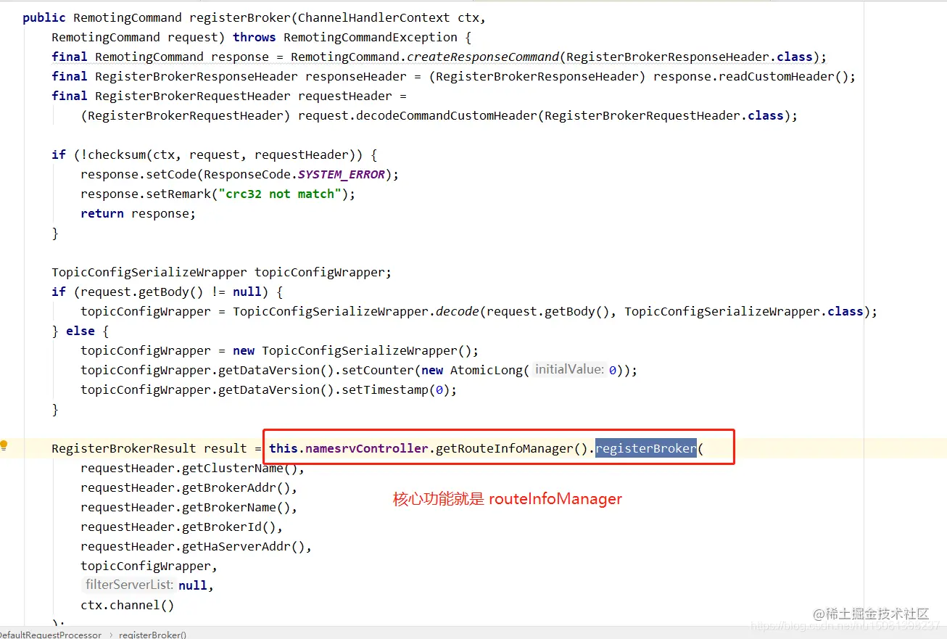947x639 pixels.
Task: Click decodeCommandCustomHeader method call
Action: pyautogui.click(x=447, y=115)
